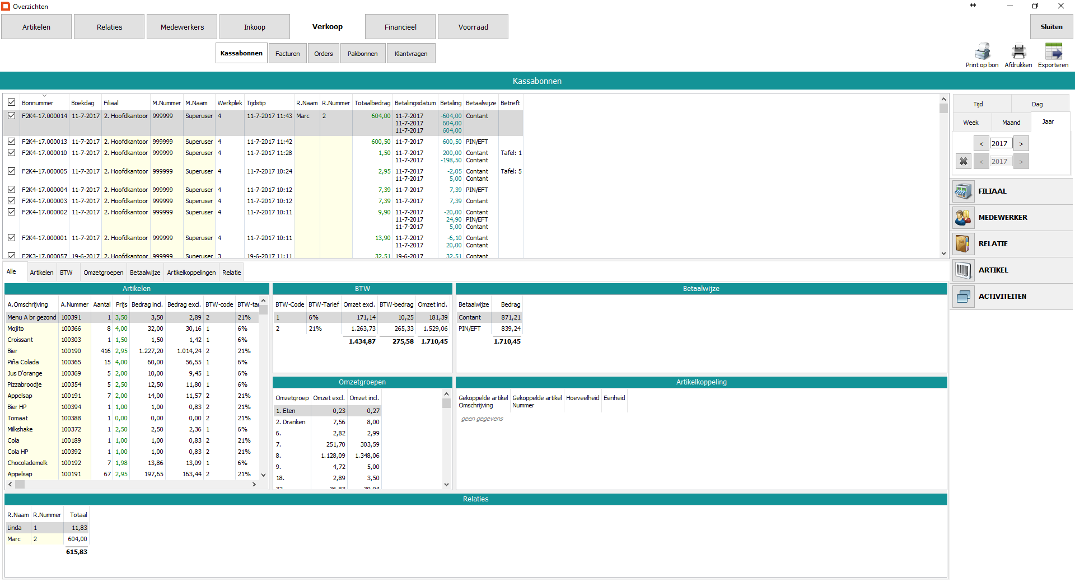Click the Overzichten app icon in title bar
This screenshot has width=1075, height=582.
[6, 6]
